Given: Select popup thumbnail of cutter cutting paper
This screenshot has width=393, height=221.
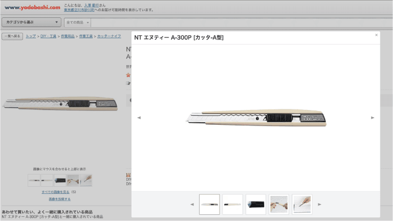Looking at the screenshot, I should pos(302,204).
